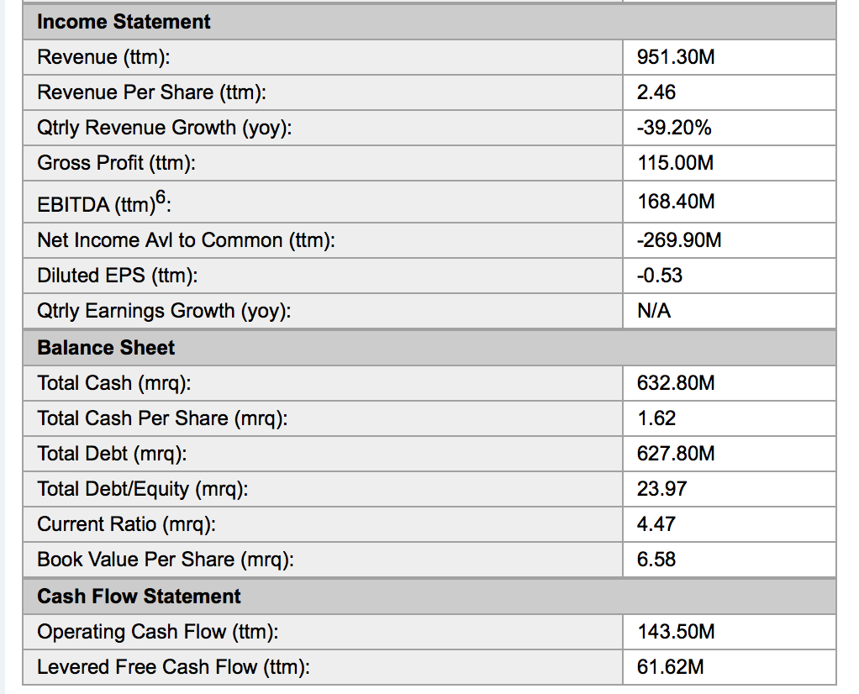Click the EBITDA footnote 6 superscript
This screenshot has height=694, width=859.
coord(162,194)
